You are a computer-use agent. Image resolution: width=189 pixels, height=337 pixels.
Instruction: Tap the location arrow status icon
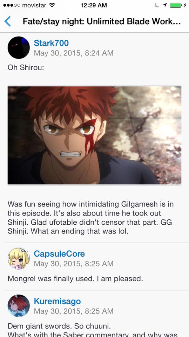click(x=165, y=5)
